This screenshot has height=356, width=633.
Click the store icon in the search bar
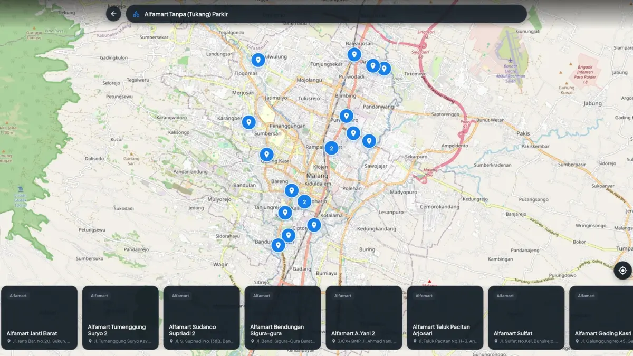point(136,14)
